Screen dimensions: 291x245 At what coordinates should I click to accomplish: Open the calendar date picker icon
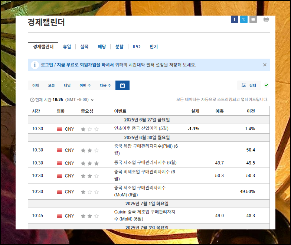(x=122, y=85)
